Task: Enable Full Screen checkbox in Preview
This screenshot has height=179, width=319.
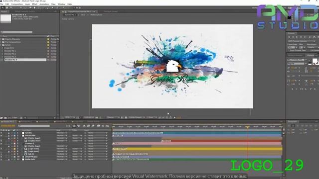Action: pyautogui.click(x=309, y=50)
